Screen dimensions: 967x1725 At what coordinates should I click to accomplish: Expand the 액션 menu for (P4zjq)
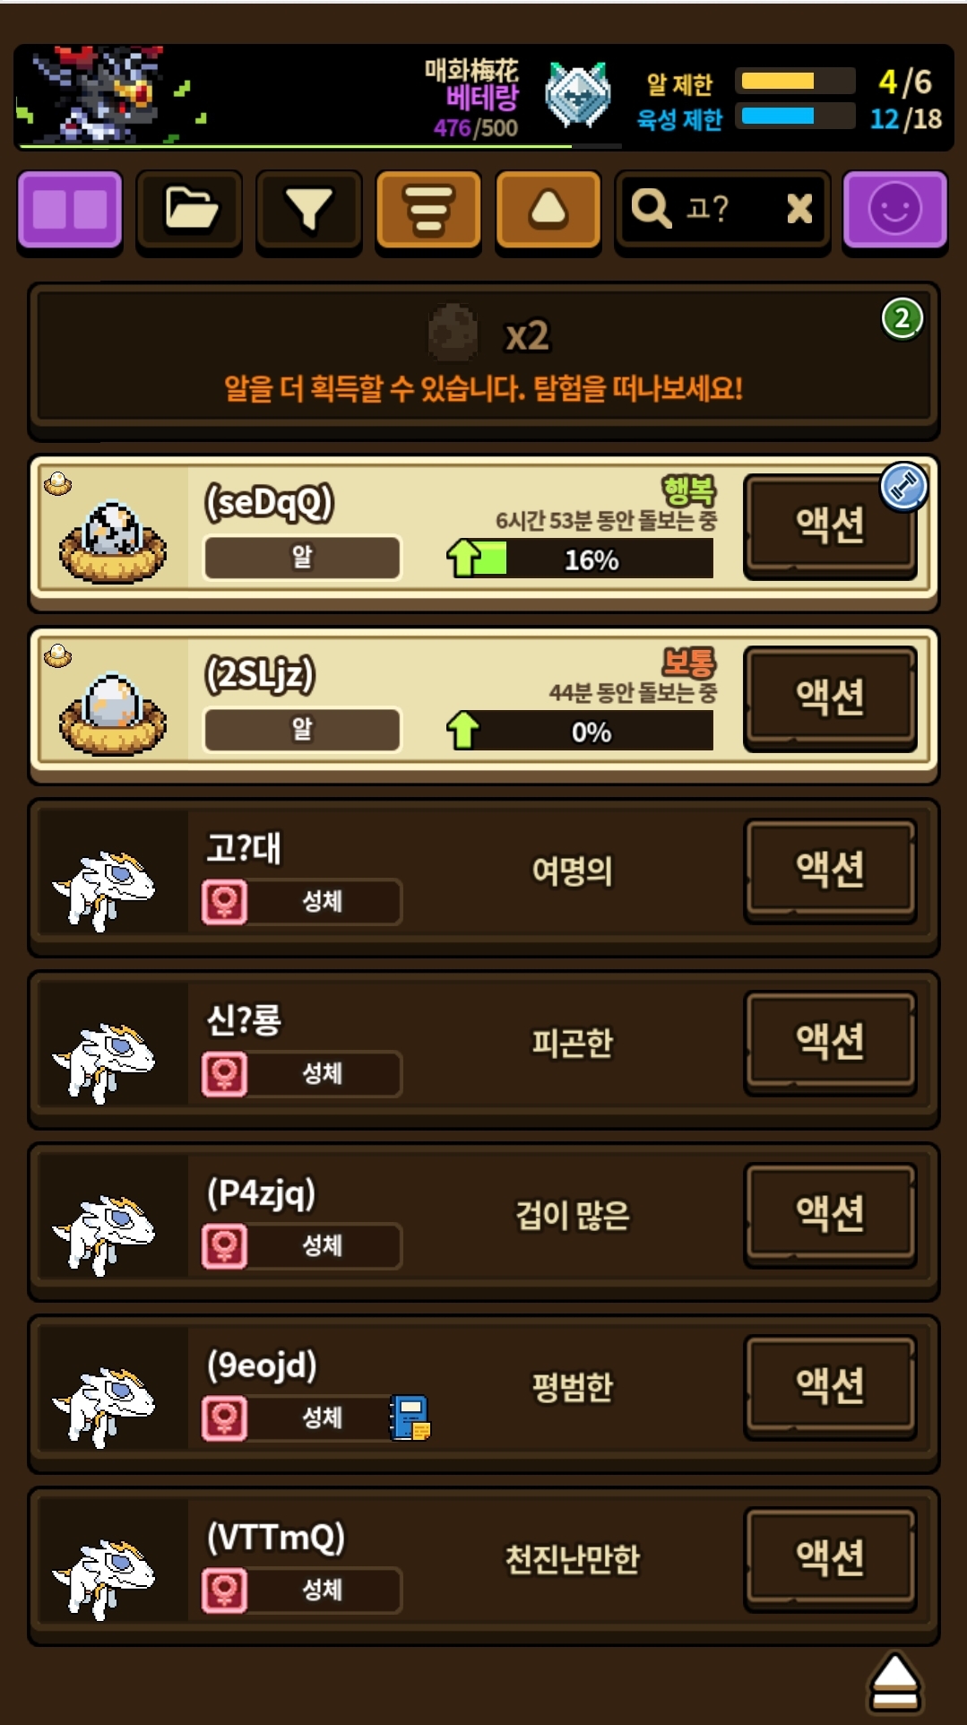point(831,1214)
